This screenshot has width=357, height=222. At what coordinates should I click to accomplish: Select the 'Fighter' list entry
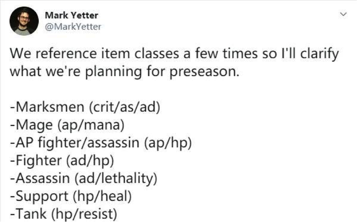(x=38, y=161)
